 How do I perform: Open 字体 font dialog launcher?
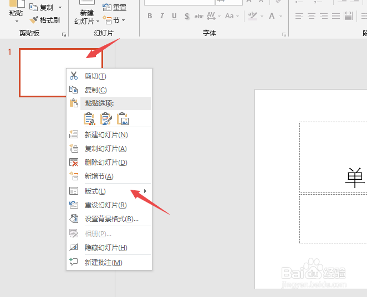click(284, 34)
